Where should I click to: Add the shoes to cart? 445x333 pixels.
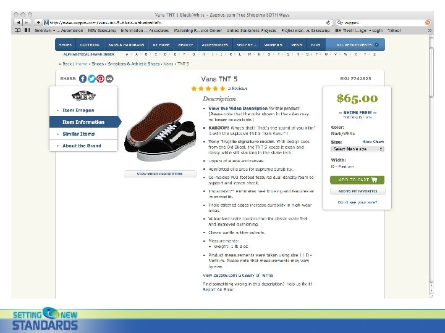tap(357, 180)
